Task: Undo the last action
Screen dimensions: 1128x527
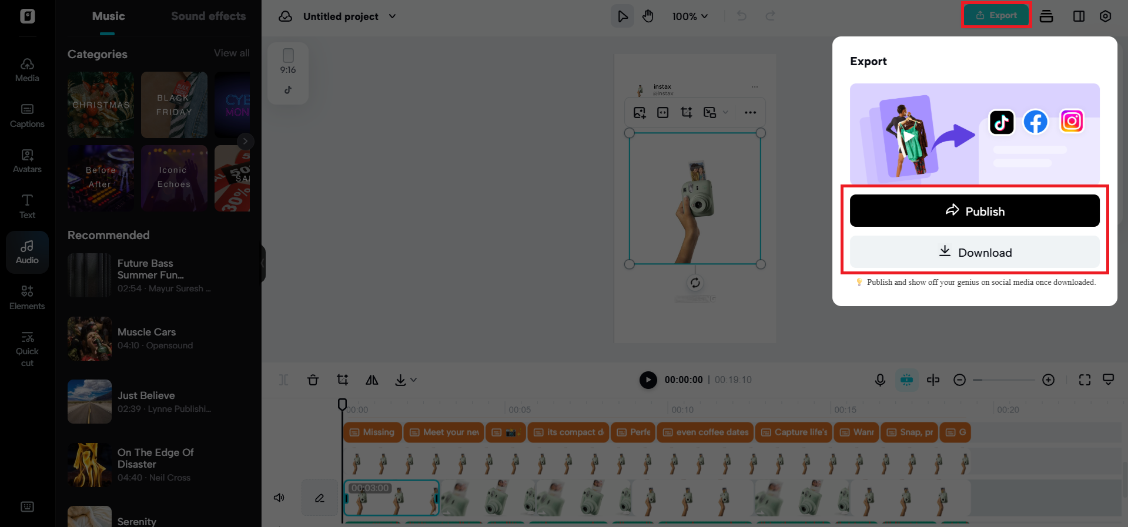Action: (742, 16)
